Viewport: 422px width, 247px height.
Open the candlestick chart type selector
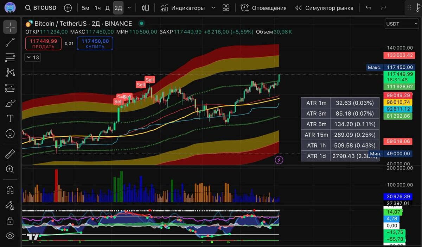pyautogui.click(x=146, y=8)
